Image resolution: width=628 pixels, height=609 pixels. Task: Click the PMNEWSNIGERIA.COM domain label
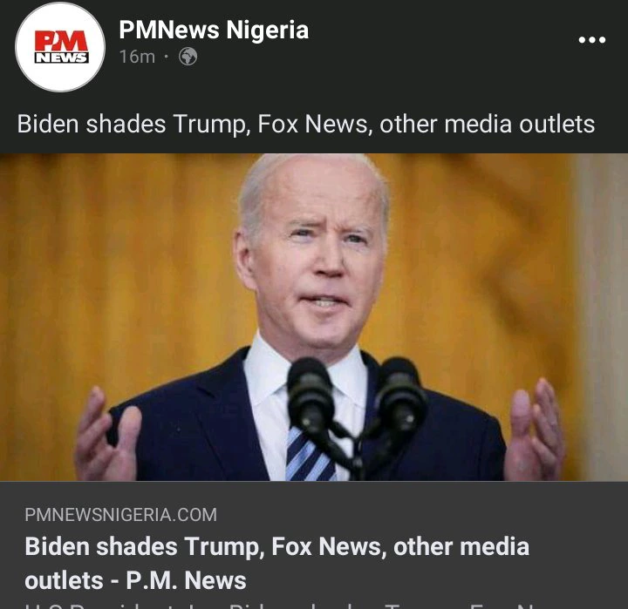pos(120,515)
